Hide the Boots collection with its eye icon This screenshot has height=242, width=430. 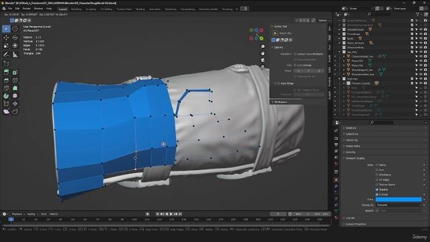pos(421,38)
